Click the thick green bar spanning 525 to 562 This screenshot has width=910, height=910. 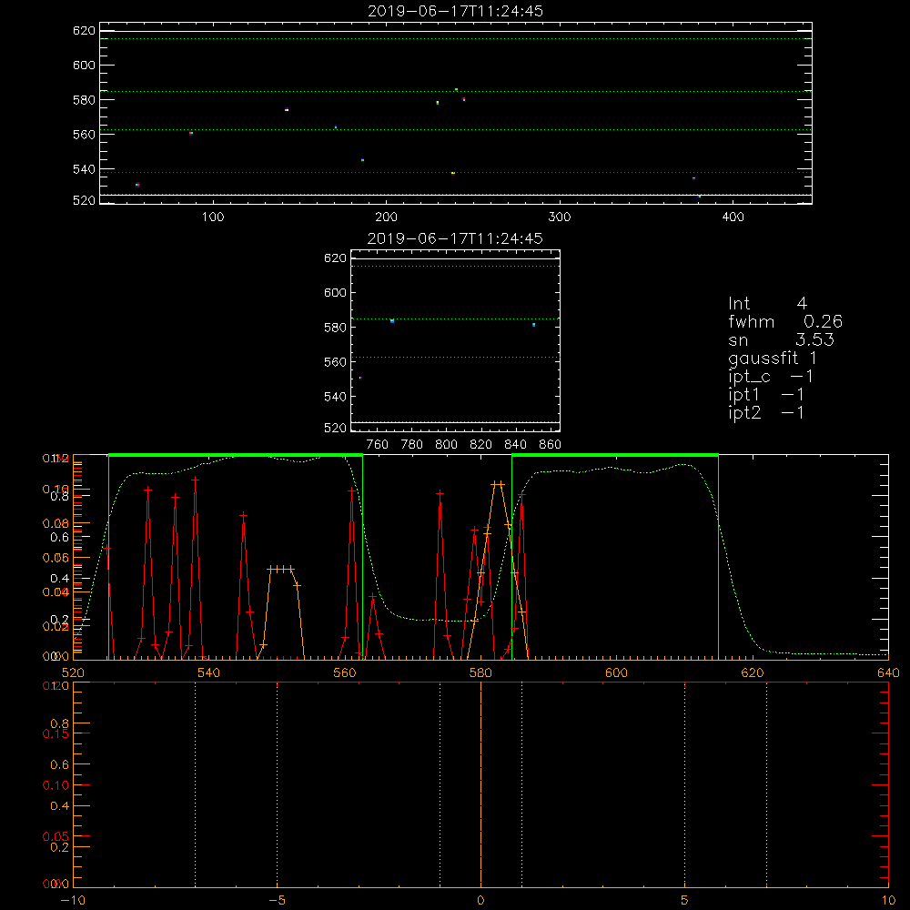tap(236, 455)
